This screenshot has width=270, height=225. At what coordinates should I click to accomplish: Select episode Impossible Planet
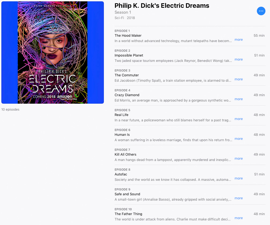pyautogui.click(x=129, y=55)
